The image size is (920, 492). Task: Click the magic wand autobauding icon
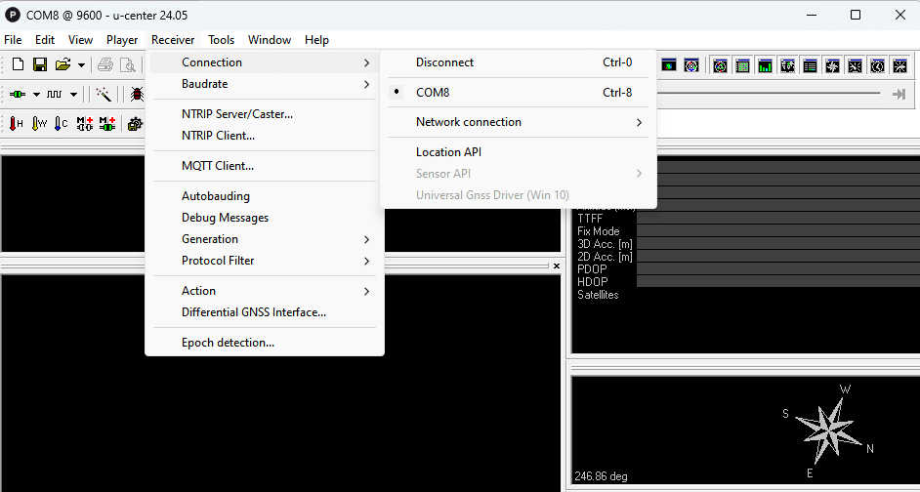tap(104, 94)
